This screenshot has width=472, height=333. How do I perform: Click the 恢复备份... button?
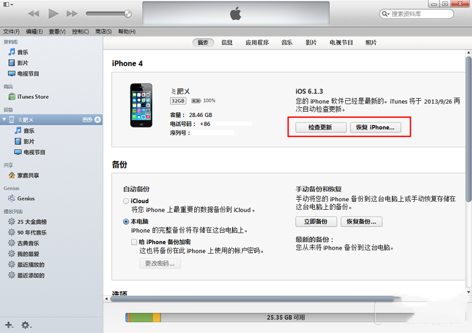361,221
